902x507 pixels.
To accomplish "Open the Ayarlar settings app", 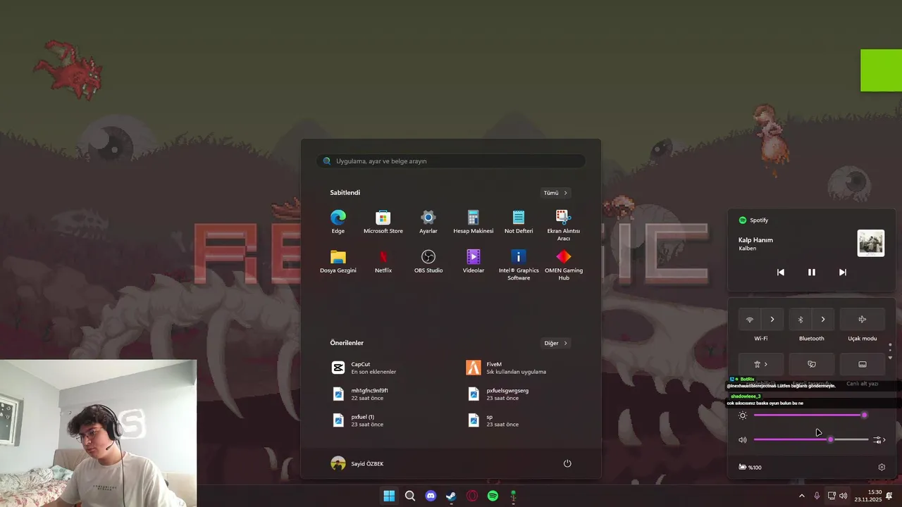I will pyautogui.click(x=428, y=222).
